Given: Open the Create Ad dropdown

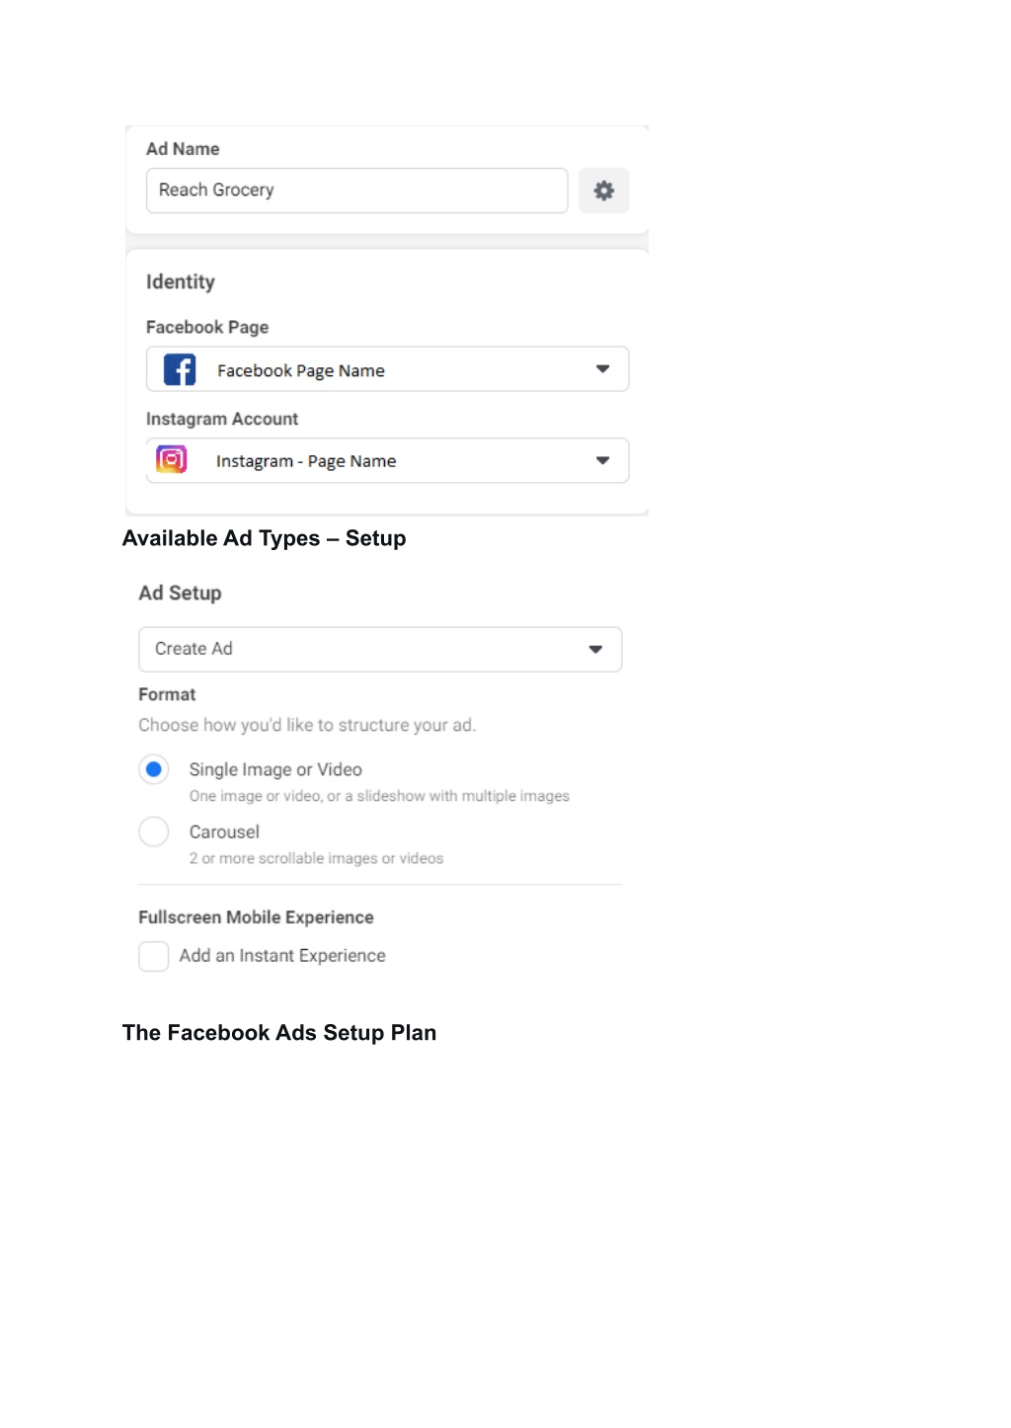Looking at the screenshot, I should click(x=380, y=649).
